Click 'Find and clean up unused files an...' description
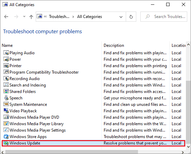The width and height of the screenshot is (191, 154). coord(135,104)
